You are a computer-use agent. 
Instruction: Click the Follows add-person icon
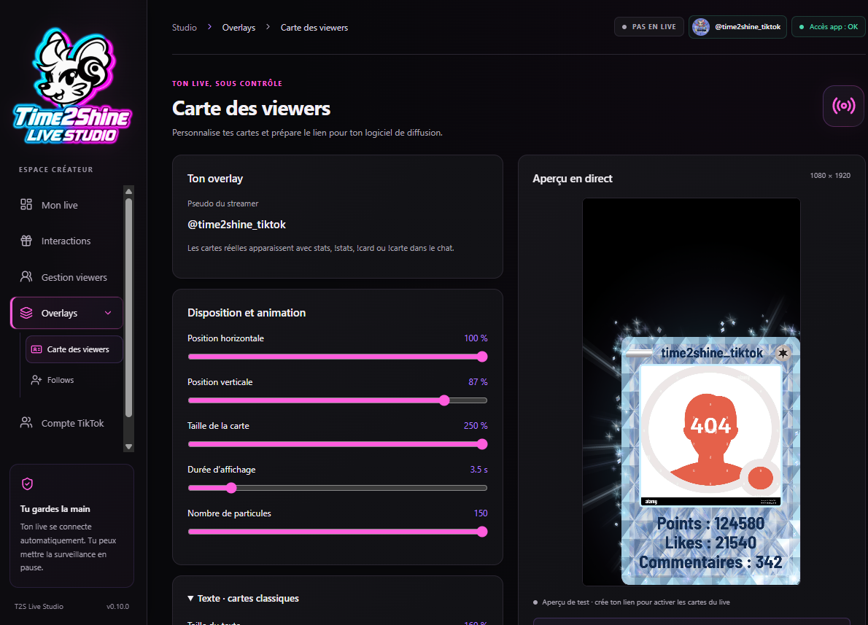(x=36, y=380)
